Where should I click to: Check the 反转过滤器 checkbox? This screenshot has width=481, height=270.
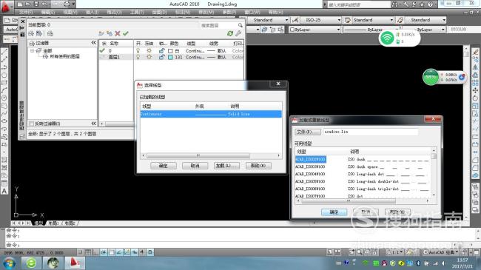pyautogui.click(x=31, y=124)
